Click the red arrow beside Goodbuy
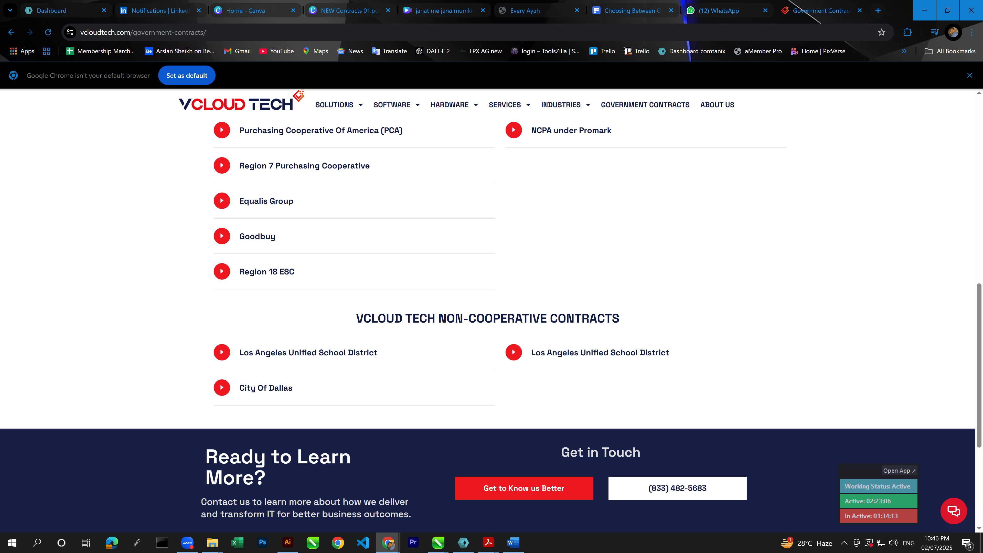 click(x=222, y=236)
